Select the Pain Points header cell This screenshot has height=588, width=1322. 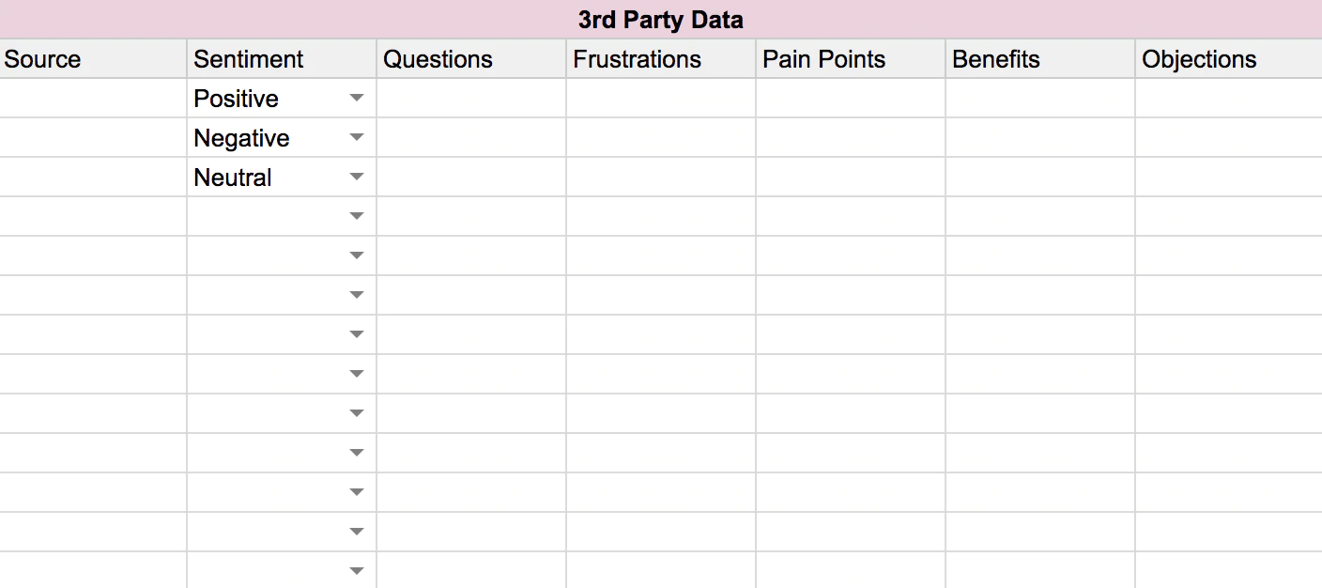point(850,59)
